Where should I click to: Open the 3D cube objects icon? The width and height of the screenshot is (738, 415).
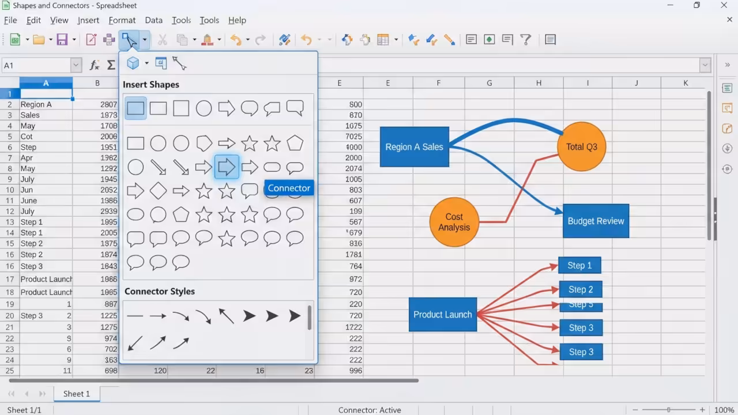coord(133,63)
